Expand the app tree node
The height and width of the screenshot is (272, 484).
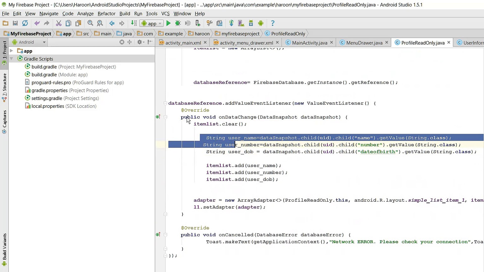(11, 51)
